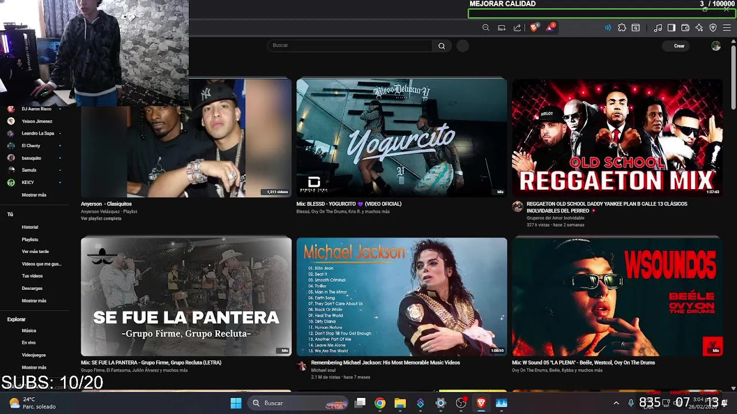737x414 pixels.
Task: Open Windows Start button
Action: (236, 403)
